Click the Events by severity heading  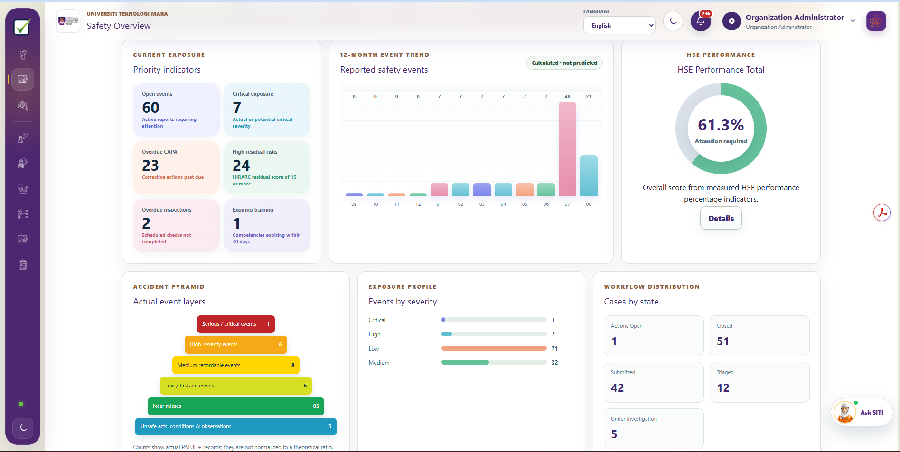[403, 302]
